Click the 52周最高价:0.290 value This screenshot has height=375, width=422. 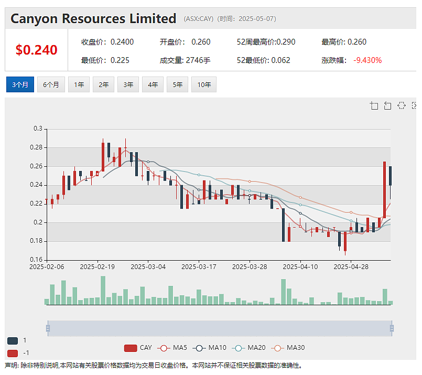click(266, 42)
